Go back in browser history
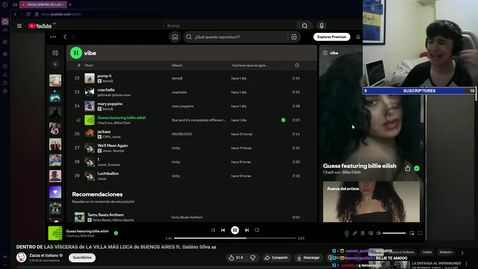Viewport: 478px width, 269px height. (x=15, y=14)
